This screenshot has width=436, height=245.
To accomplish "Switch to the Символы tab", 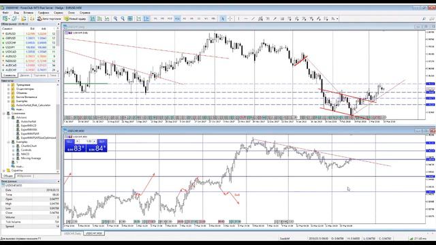I will click(10, 76).
